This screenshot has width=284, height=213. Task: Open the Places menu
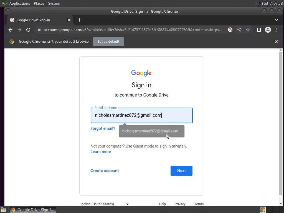click(39, 3)
